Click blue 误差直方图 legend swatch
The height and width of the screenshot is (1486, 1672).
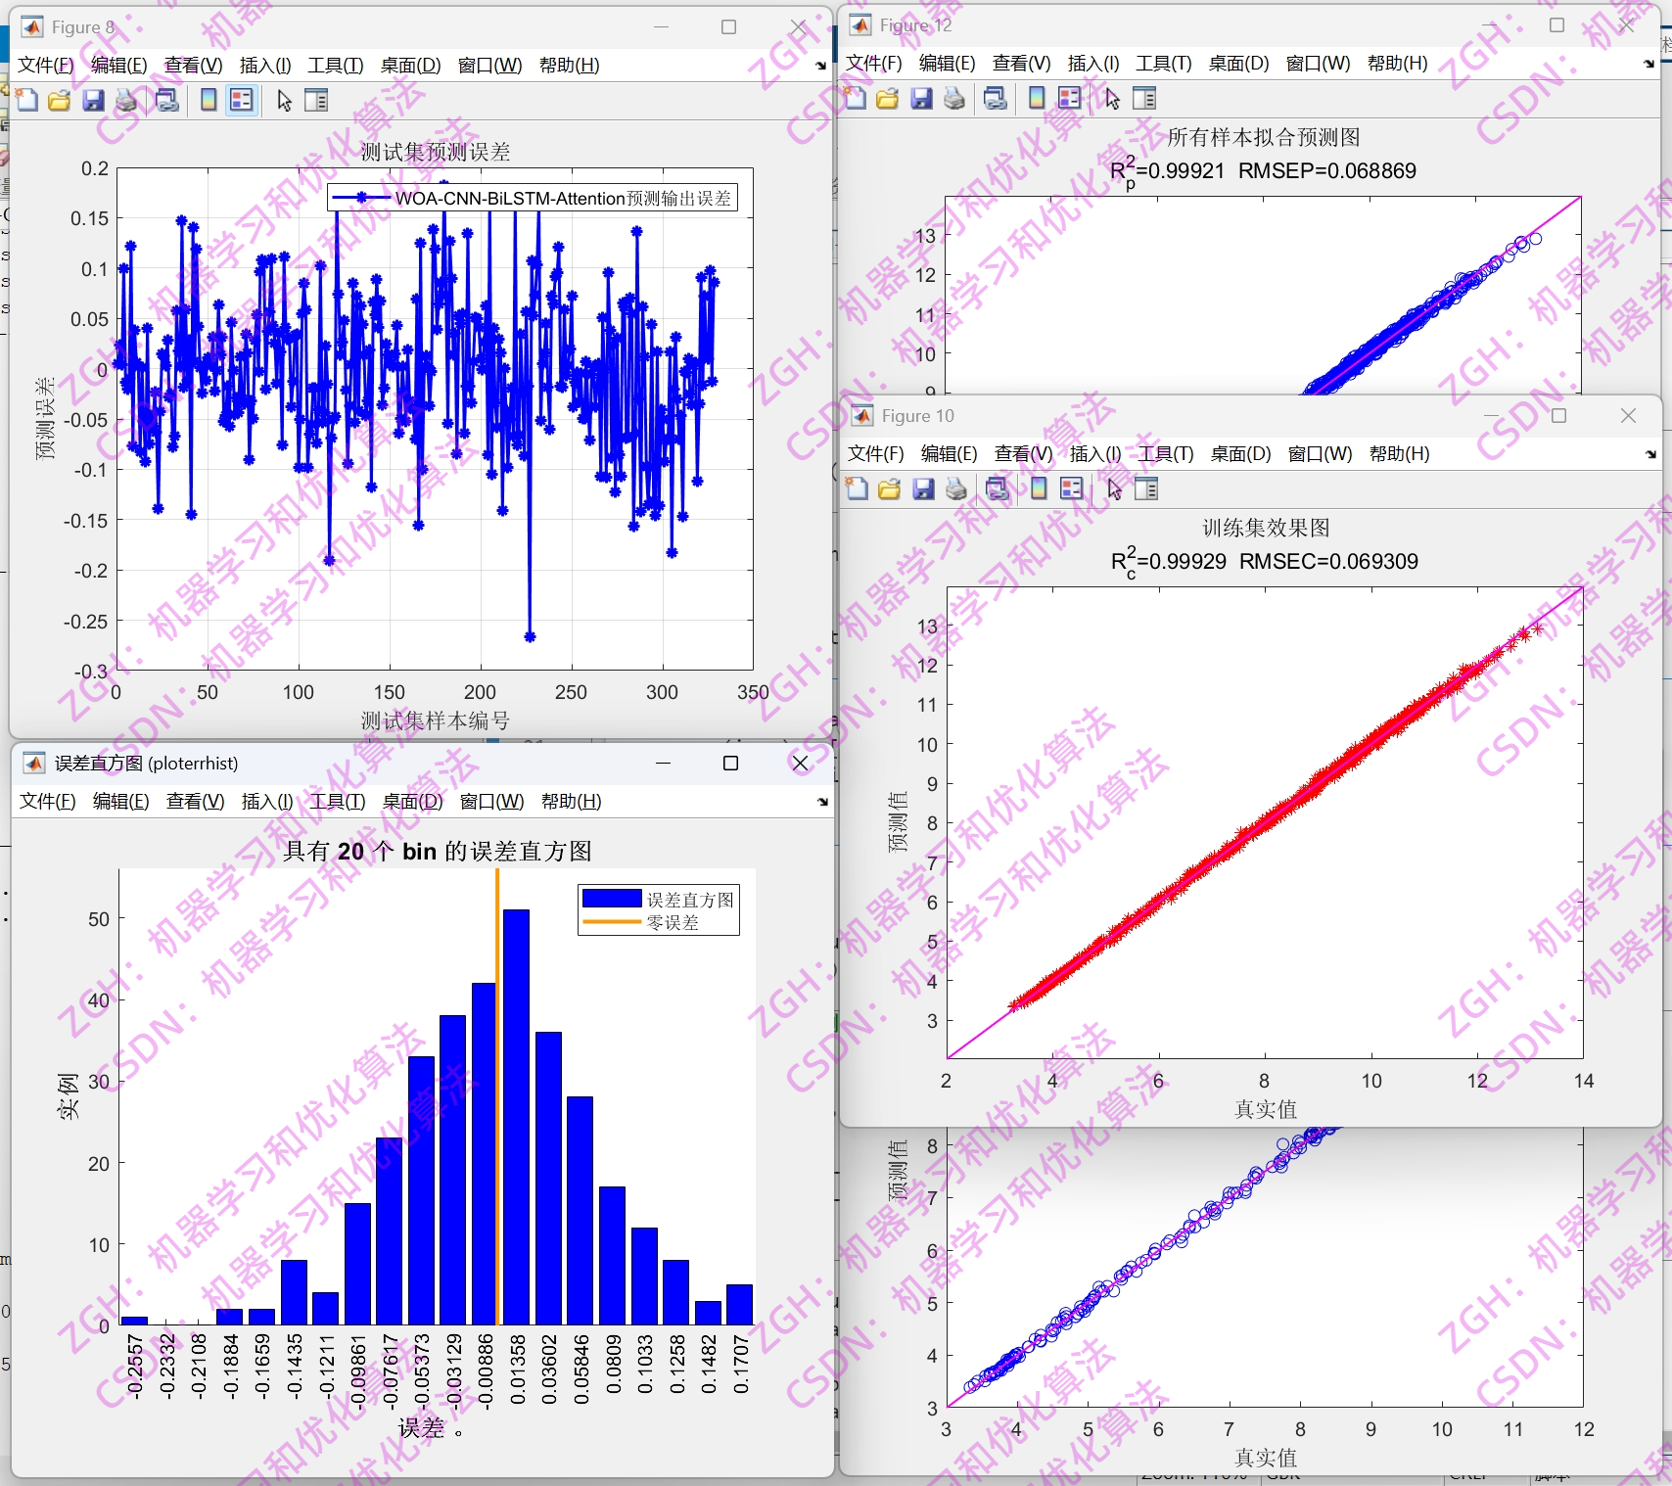pos(612,899)
